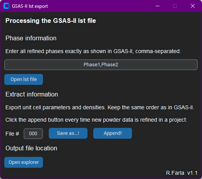Click the 'File #' label
Viewport: 202px width, 179px height.
click(x=12, y=134)
